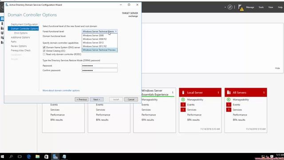Click the Server Manager refresh icon
This screenshot has height=160, width=284.
click(230, 7)
